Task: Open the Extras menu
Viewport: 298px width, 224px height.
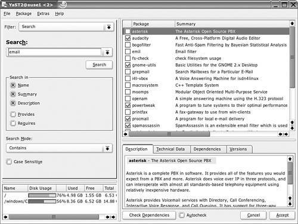Action: coord(43,14)
